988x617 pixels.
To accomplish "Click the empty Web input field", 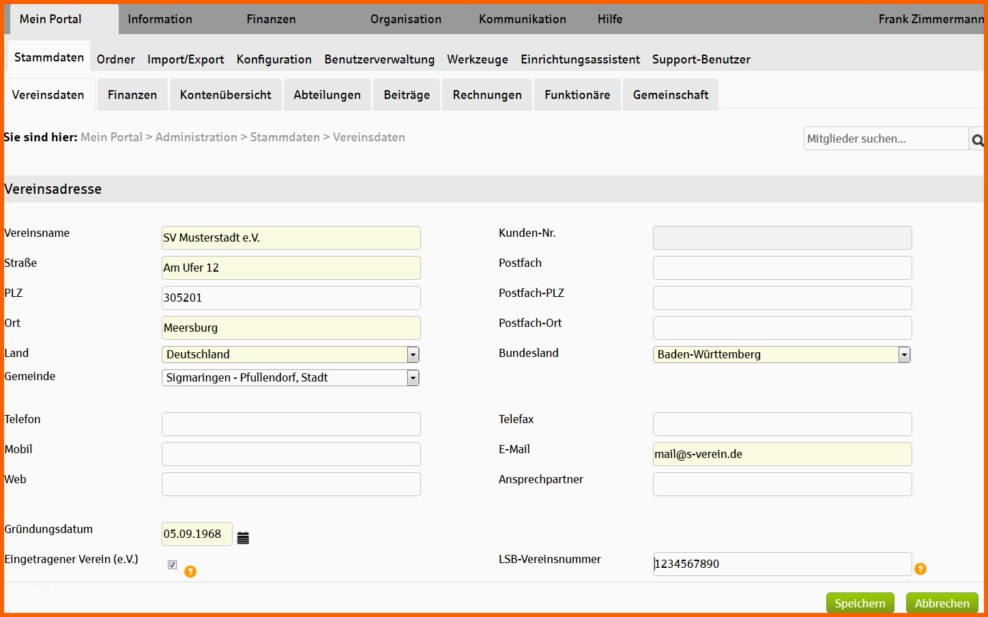I will (291, 484).
